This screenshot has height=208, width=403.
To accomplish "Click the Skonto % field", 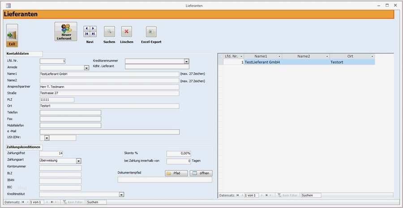I will click(179, 154).
